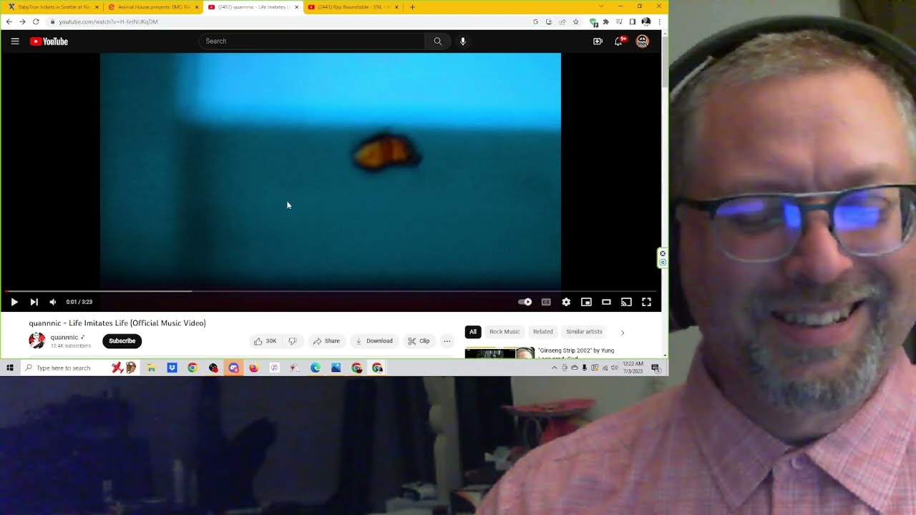This screenshot has width=916, height=515.
Task: Download this video
Action: coord(374,341)
